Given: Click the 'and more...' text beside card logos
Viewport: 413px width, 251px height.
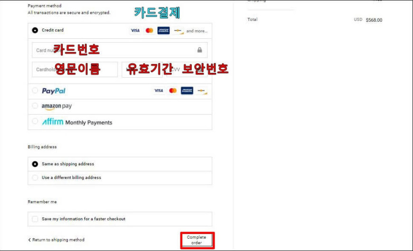Looking at the screenshot, I should [x=197, y=31].
